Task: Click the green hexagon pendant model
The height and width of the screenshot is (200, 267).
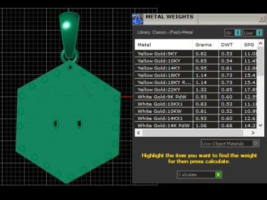Action: click(68, 122)
